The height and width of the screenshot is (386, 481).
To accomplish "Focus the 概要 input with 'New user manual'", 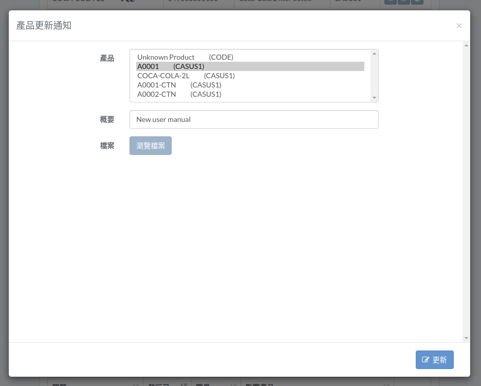I will (254, 119).
